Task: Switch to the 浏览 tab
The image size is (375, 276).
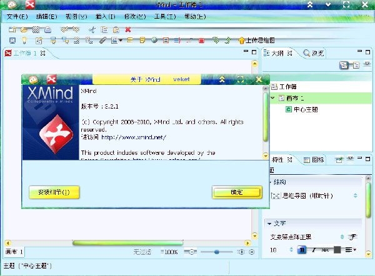Action: tap(313, 53)
